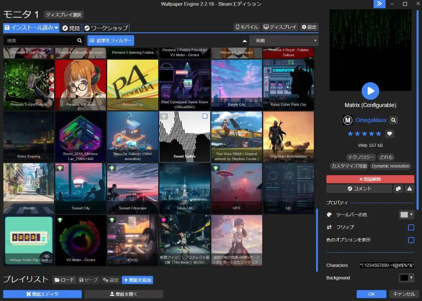Click the red 登録解除 unsubscribe button
The height and width of the screenshot is (301, 422).
371,179
